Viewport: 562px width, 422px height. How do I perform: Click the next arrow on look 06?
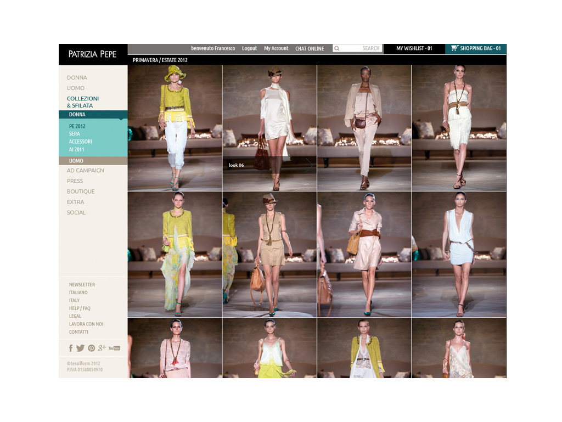pyautogui.click(x=310, y=165)
